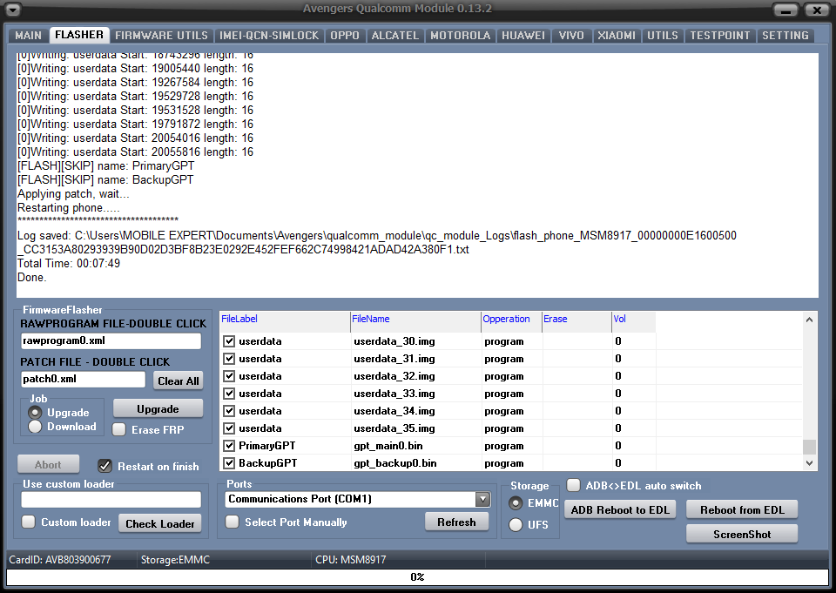This screenshot has width=836, height=593.
Task: Click the ScreenShot button
Action: (742, 535)
